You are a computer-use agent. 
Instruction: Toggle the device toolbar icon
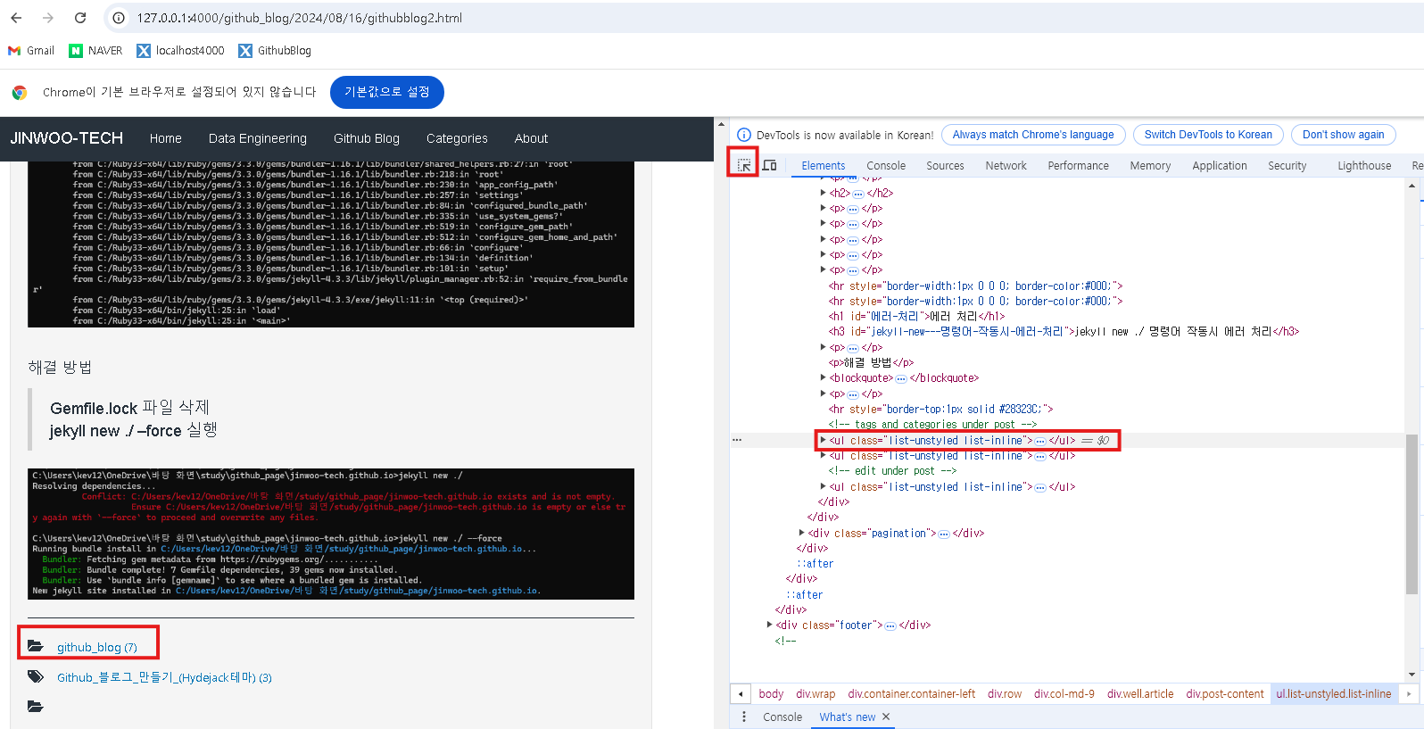[x=769, y=165]
